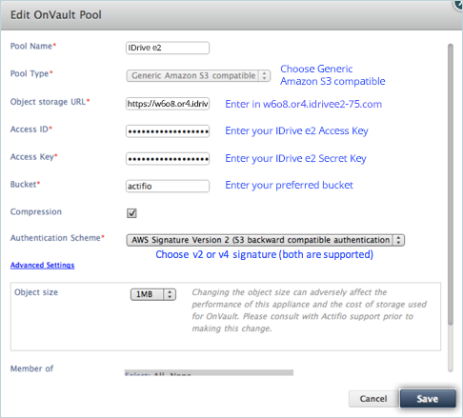This screenshot has width=463, height=418.
Task: Click the Access ID password field
Action: 168,131
